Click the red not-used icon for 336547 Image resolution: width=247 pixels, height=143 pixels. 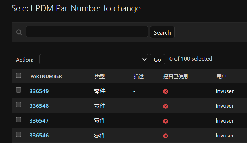click(x=166, y=121)
